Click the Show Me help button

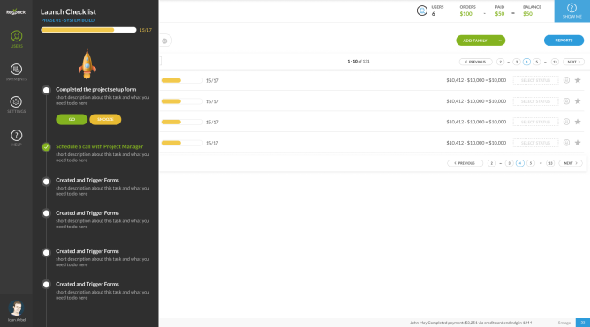click(x=572, y=11)
